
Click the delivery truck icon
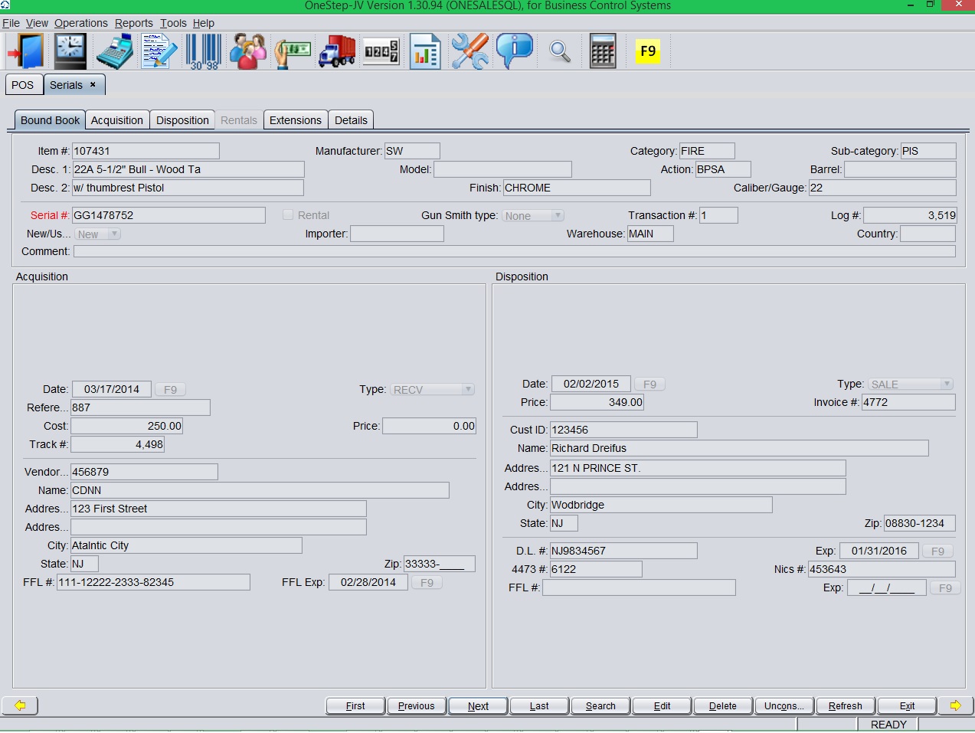click(x=337, y=52)
